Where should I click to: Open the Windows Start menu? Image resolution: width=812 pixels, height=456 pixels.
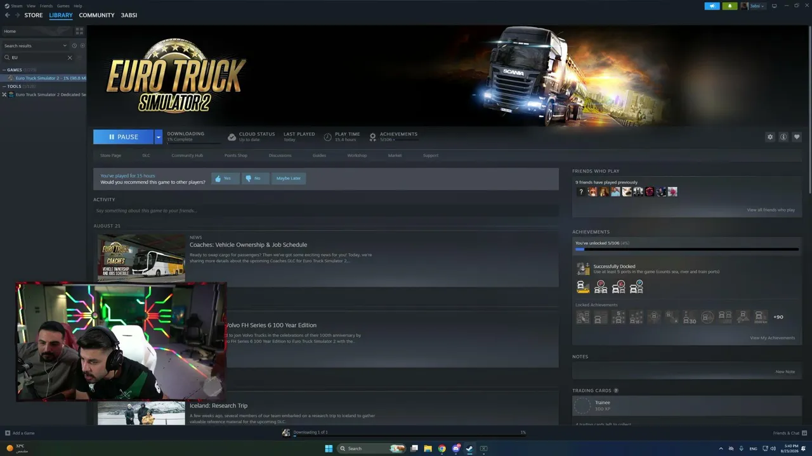pyautogui.click(x=329, y=448)
